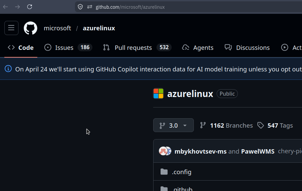302x191 pixels.
Task: Switch to the Pull requests tab
Action: click(137, 47)
